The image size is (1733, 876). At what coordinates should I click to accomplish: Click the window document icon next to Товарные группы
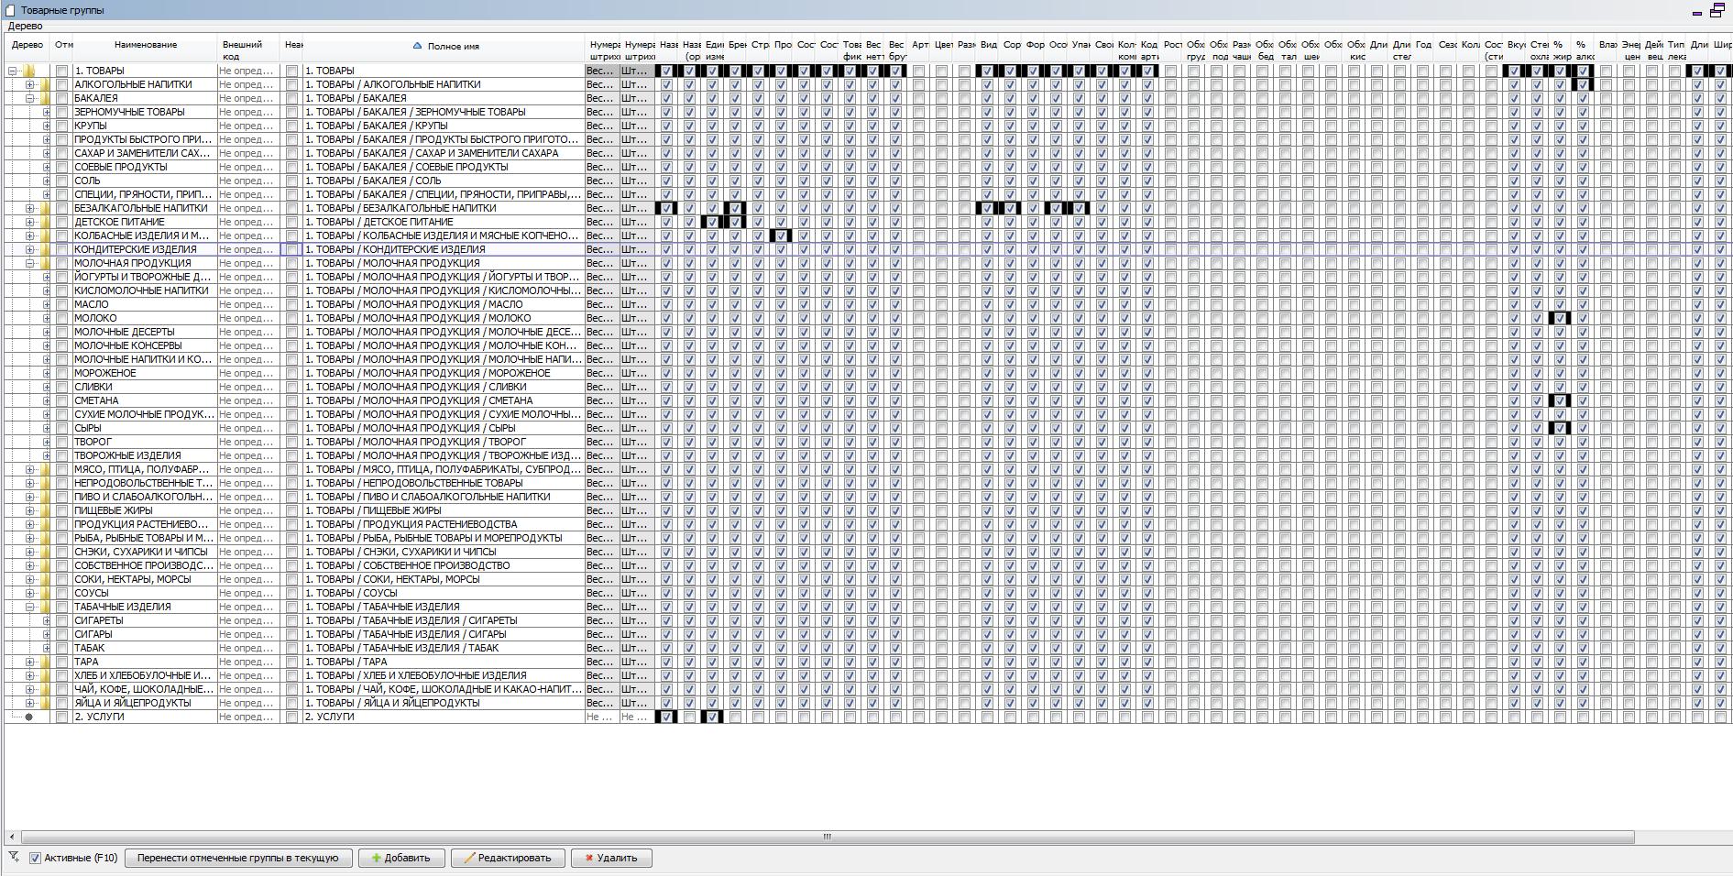[10, 10]
